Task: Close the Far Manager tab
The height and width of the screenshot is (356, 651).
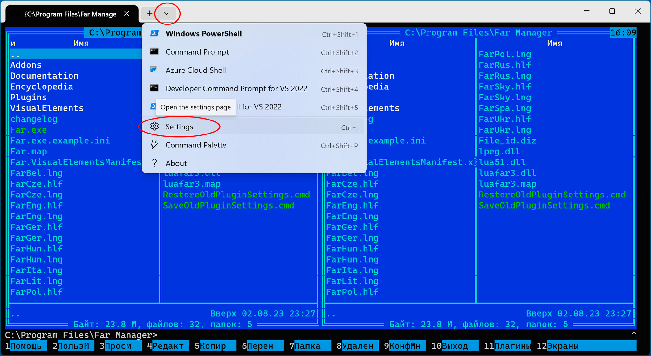Action: pos(127,13)
